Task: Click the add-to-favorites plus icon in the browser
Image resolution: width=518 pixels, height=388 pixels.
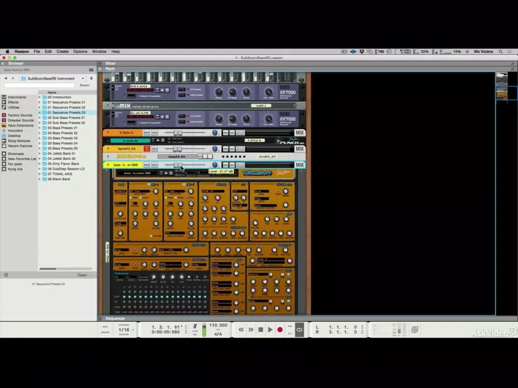Action: [6, 275]
